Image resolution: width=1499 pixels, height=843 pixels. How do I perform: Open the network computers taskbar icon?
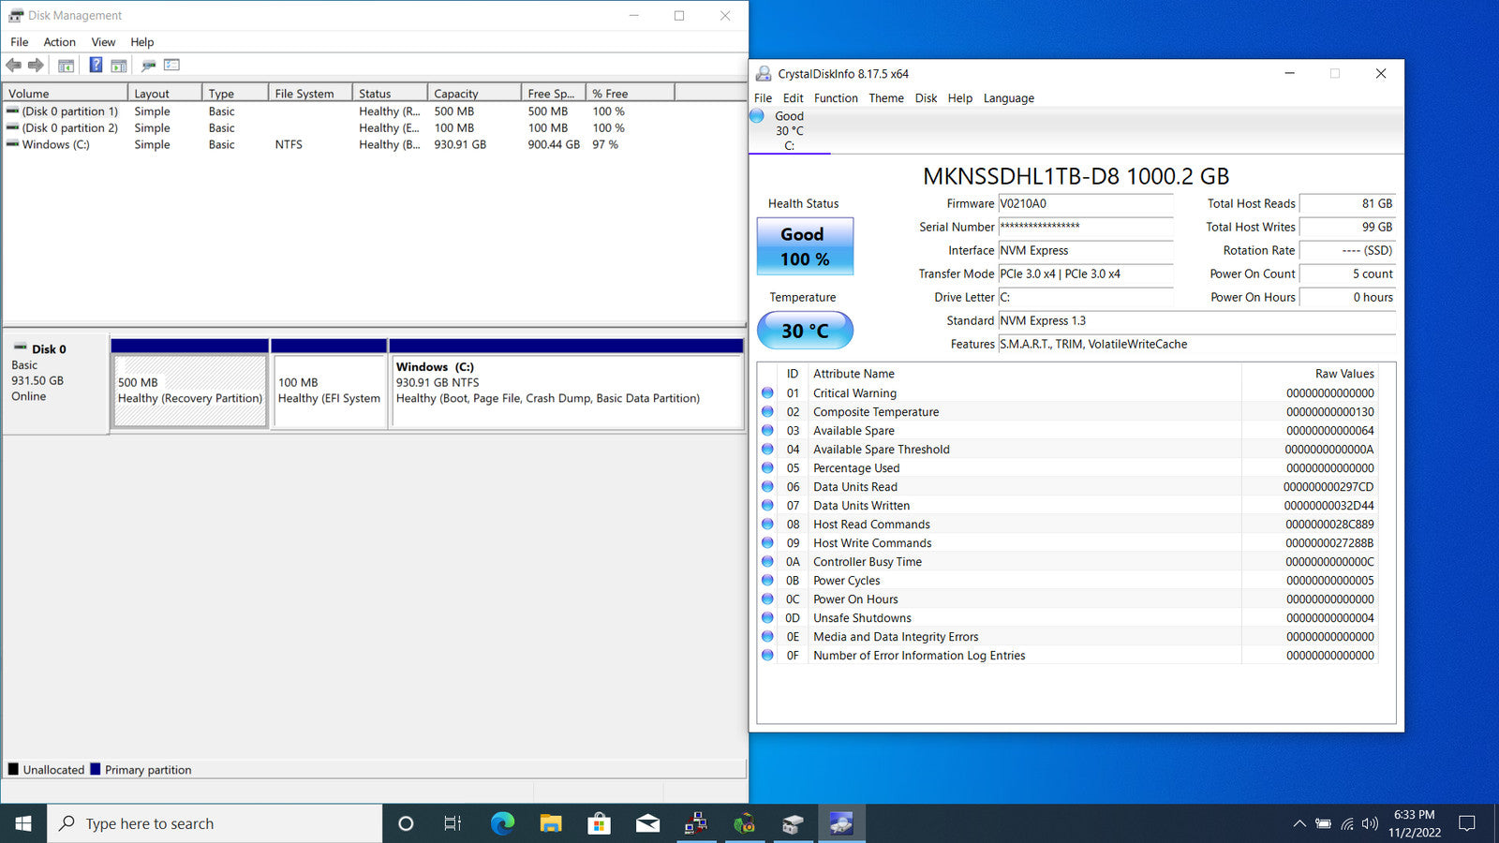(696, 823)
